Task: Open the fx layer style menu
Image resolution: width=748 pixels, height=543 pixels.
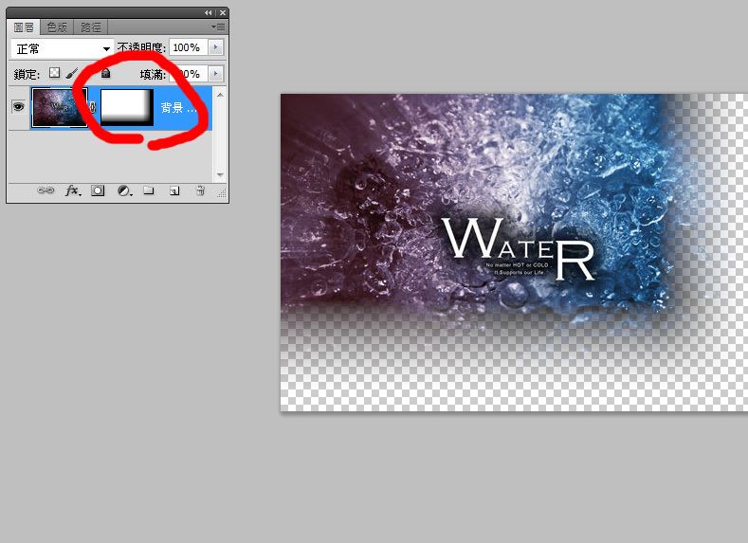Action: 73,190
